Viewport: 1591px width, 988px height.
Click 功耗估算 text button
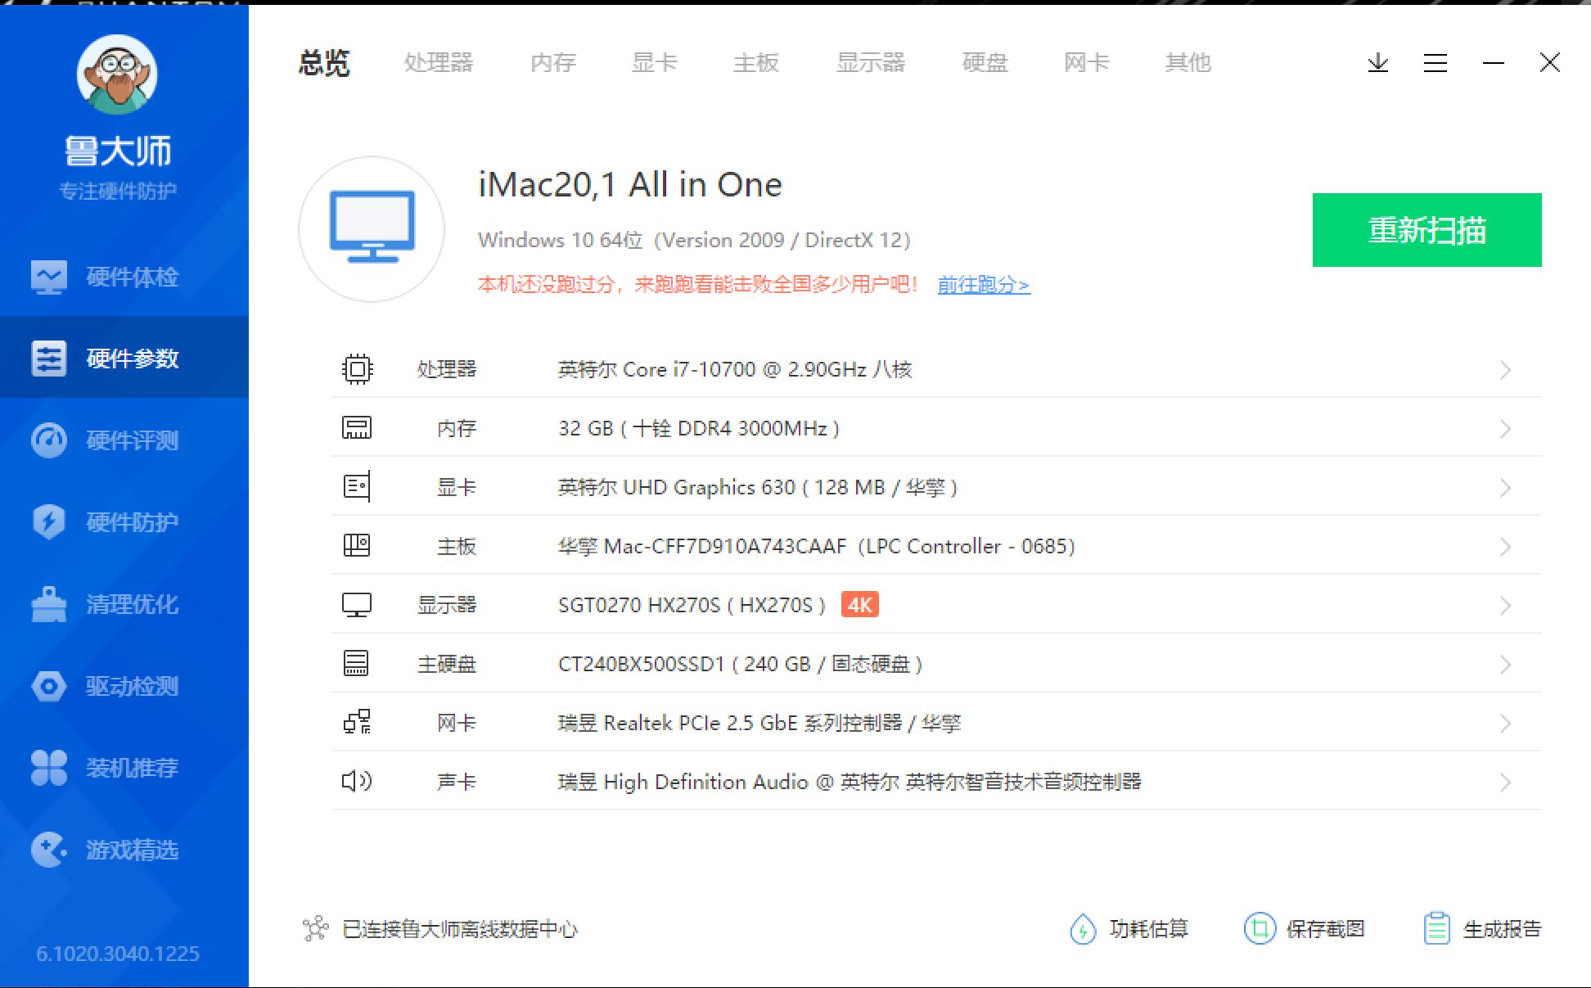tap(1148, 929)
